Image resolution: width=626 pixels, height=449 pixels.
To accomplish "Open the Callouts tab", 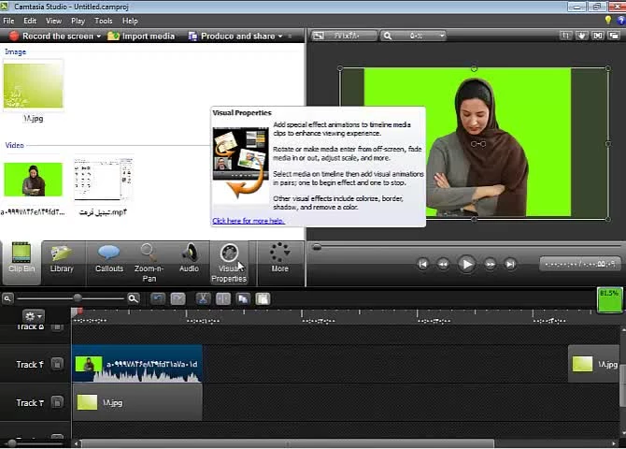I will point(109,257).
